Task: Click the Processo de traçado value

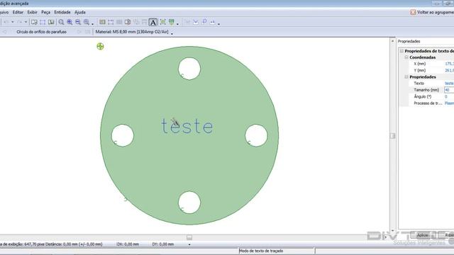Action: pyautogui.click(x=449, y=103)
